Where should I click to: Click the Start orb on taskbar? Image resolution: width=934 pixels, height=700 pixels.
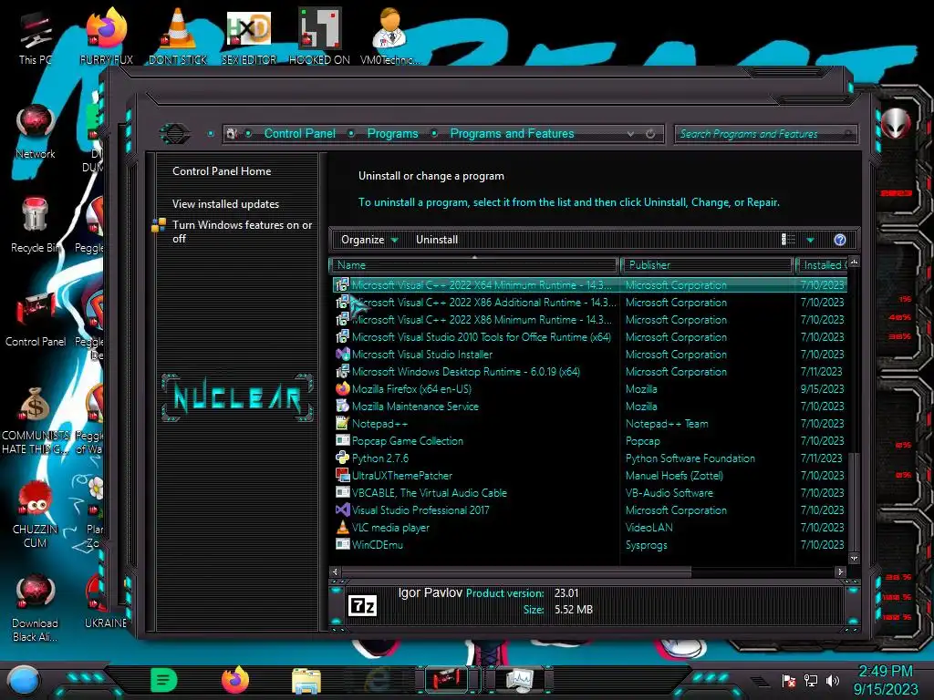24,680
